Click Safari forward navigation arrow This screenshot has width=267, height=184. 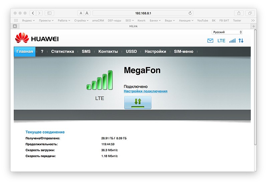39,13
